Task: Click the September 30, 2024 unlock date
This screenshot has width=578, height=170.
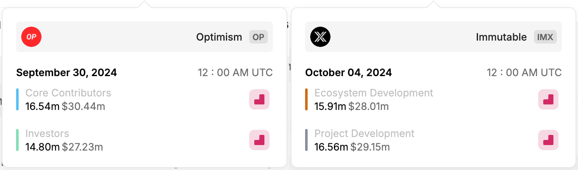Action: [67, 73]
